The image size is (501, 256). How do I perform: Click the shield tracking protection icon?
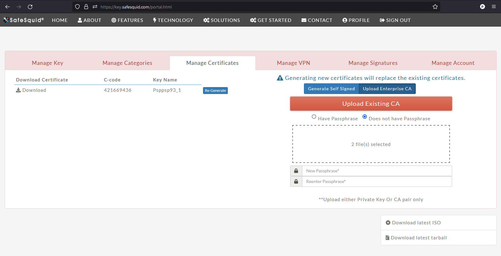[77, 7]
